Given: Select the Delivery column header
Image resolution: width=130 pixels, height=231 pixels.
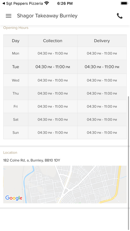Looking at the screenshot, I should click(x=102, y=41).
